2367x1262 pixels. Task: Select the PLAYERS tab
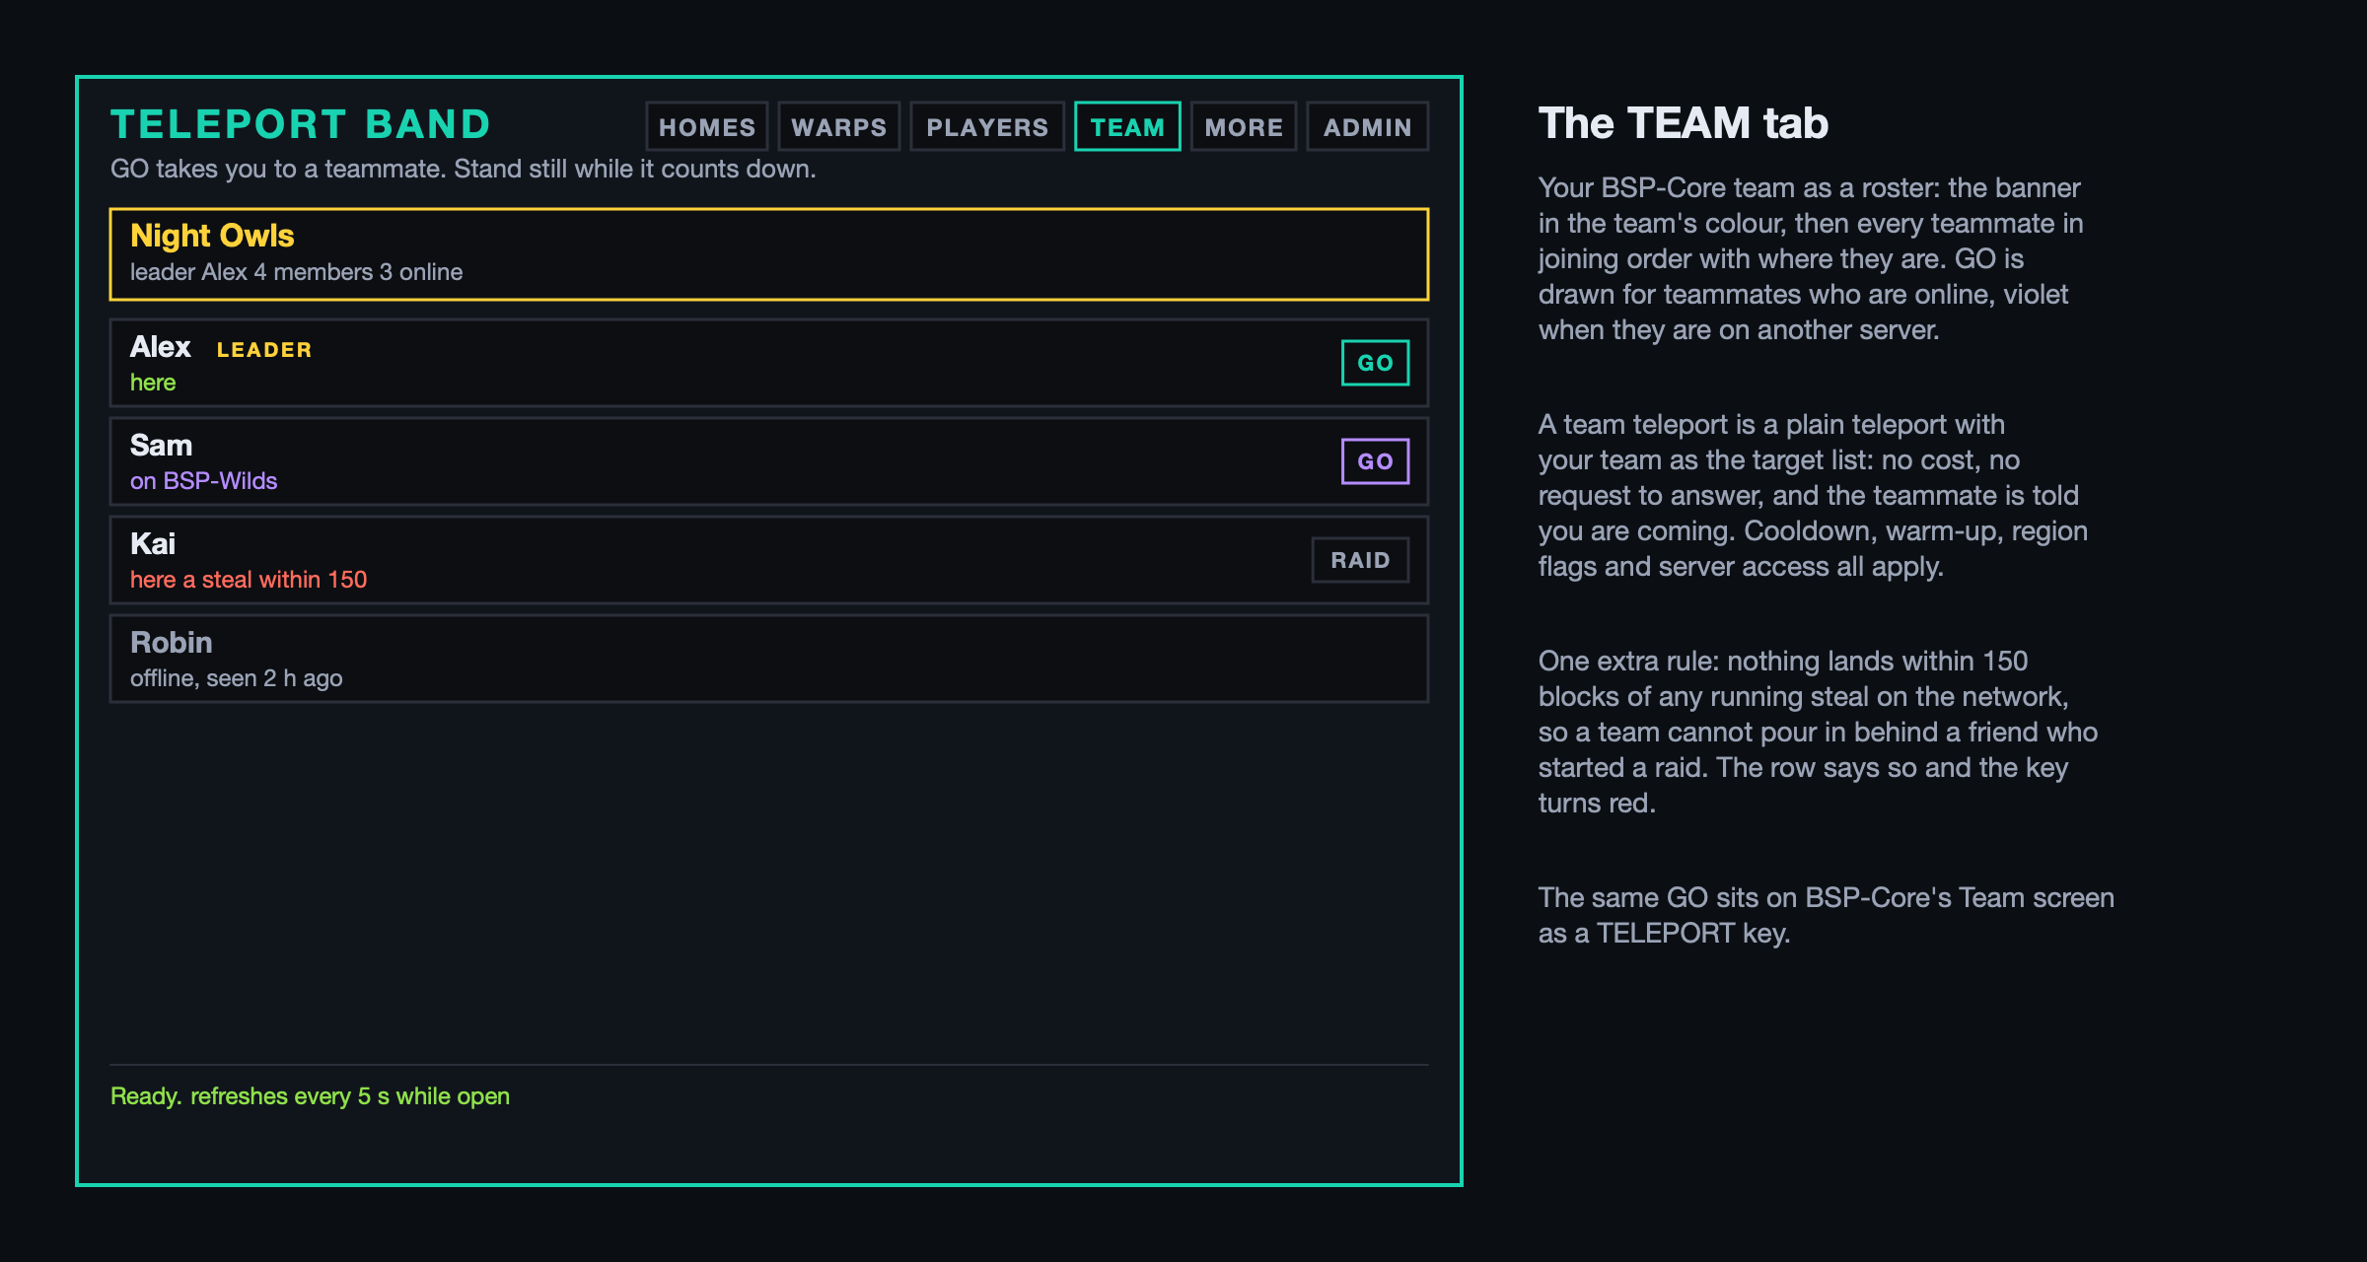pyautogui.click(x=987, y=126)
